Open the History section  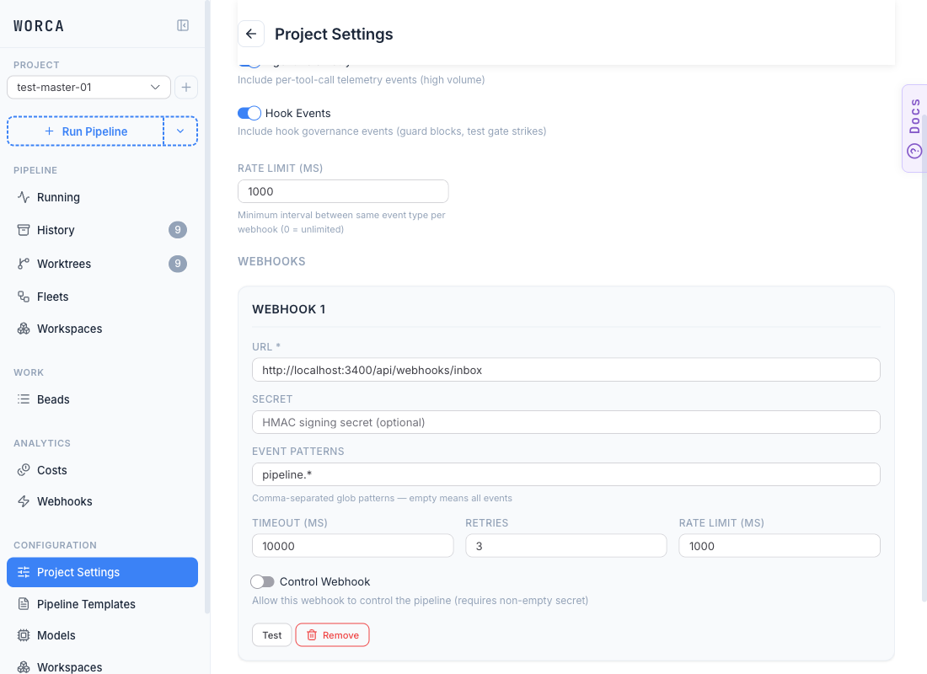point(102,230)
